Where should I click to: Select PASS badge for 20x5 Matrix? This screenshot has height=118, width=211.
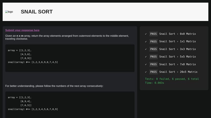point(153,72)
